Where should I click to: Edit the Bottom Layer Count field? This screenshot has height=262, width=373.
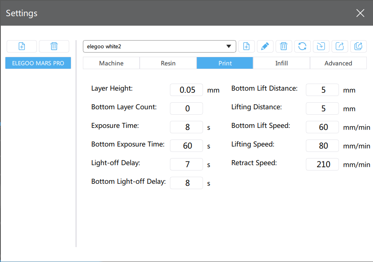point(186,108)
